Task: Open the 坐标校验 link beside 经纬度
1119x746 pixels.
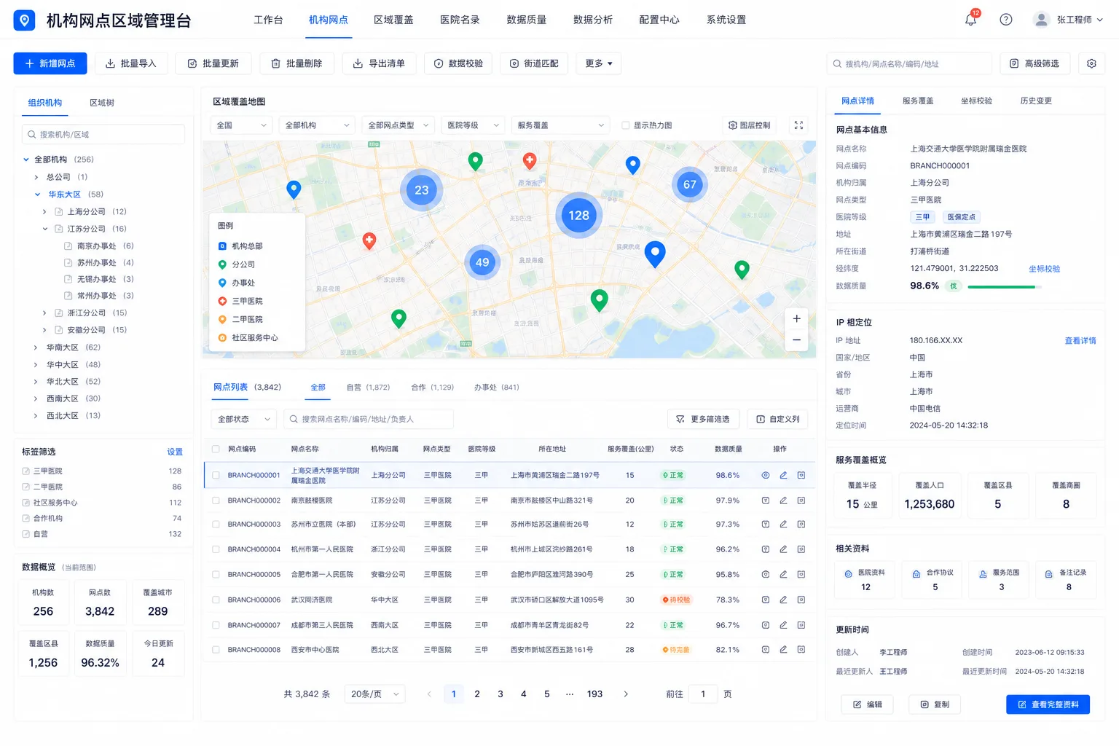Action: point(1044,269)
